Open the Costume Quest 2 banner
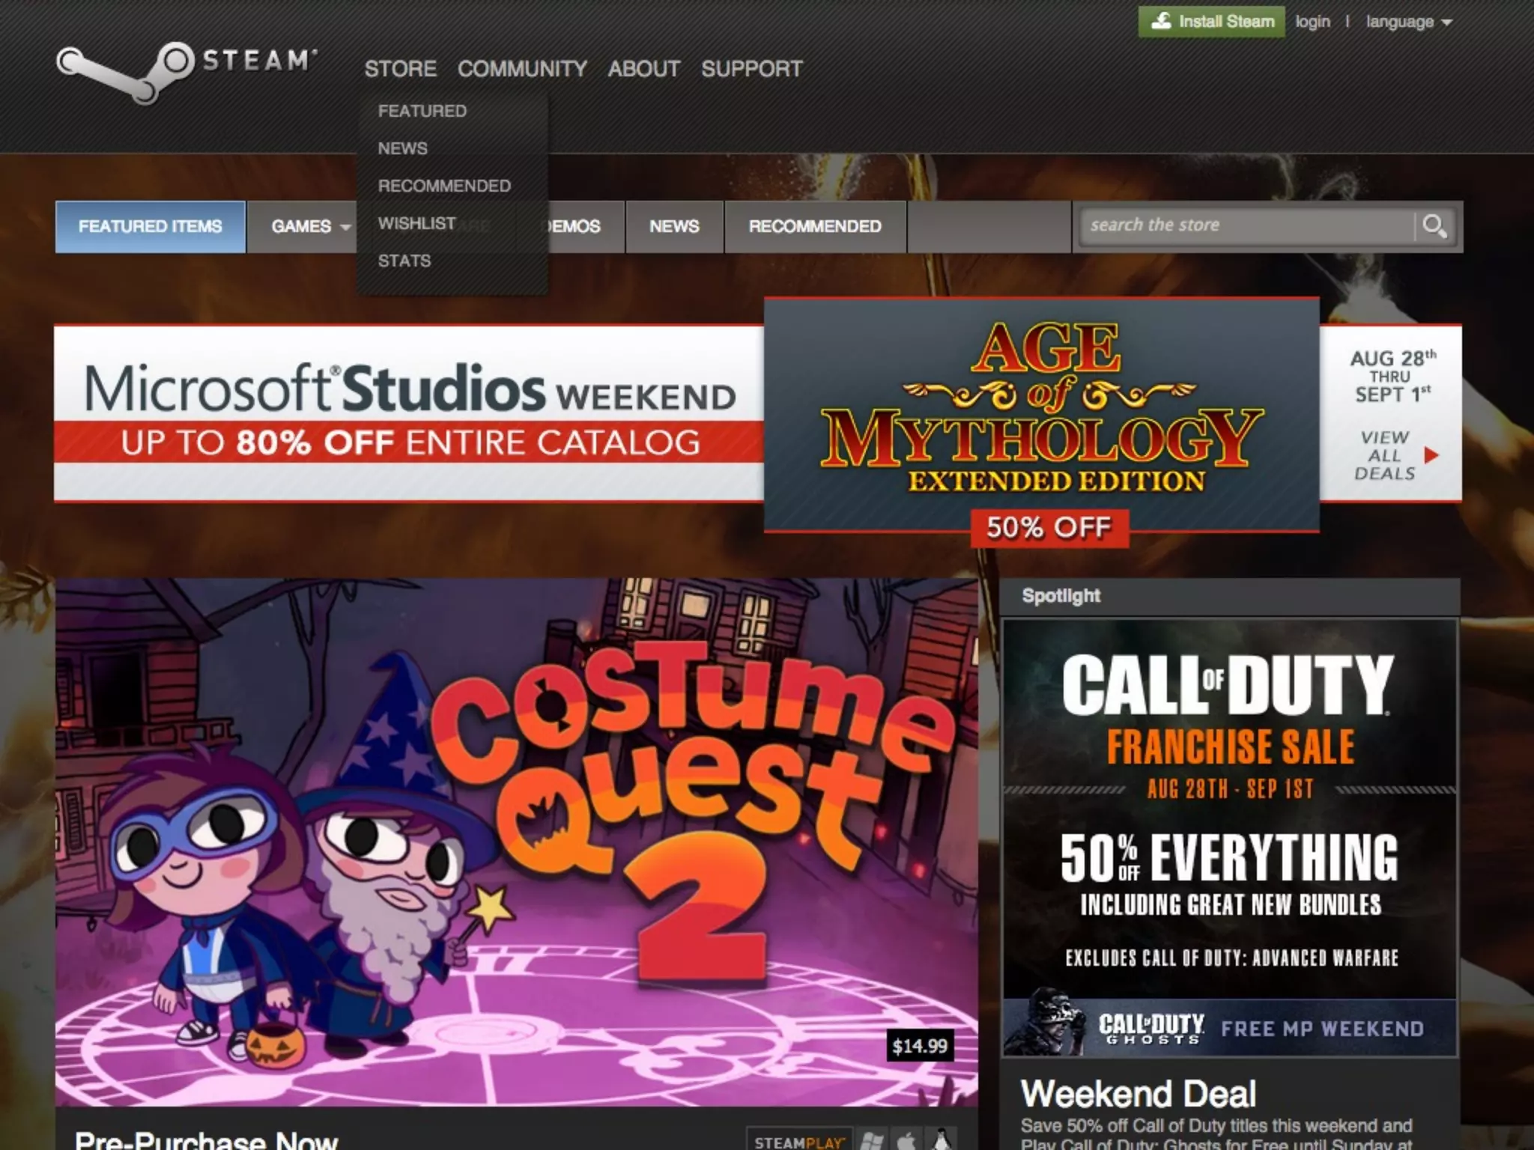The image size is (1534, 1150). pos(517,842)
